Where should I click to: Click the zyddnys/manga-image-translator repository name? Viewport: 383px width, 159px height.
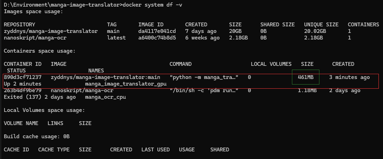[51, 31]
